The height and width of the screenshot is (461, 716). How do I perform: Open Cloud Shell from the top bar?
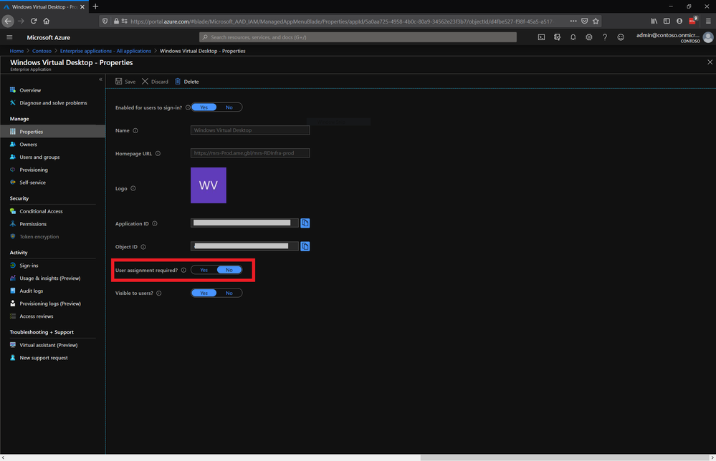coord(542,37)
